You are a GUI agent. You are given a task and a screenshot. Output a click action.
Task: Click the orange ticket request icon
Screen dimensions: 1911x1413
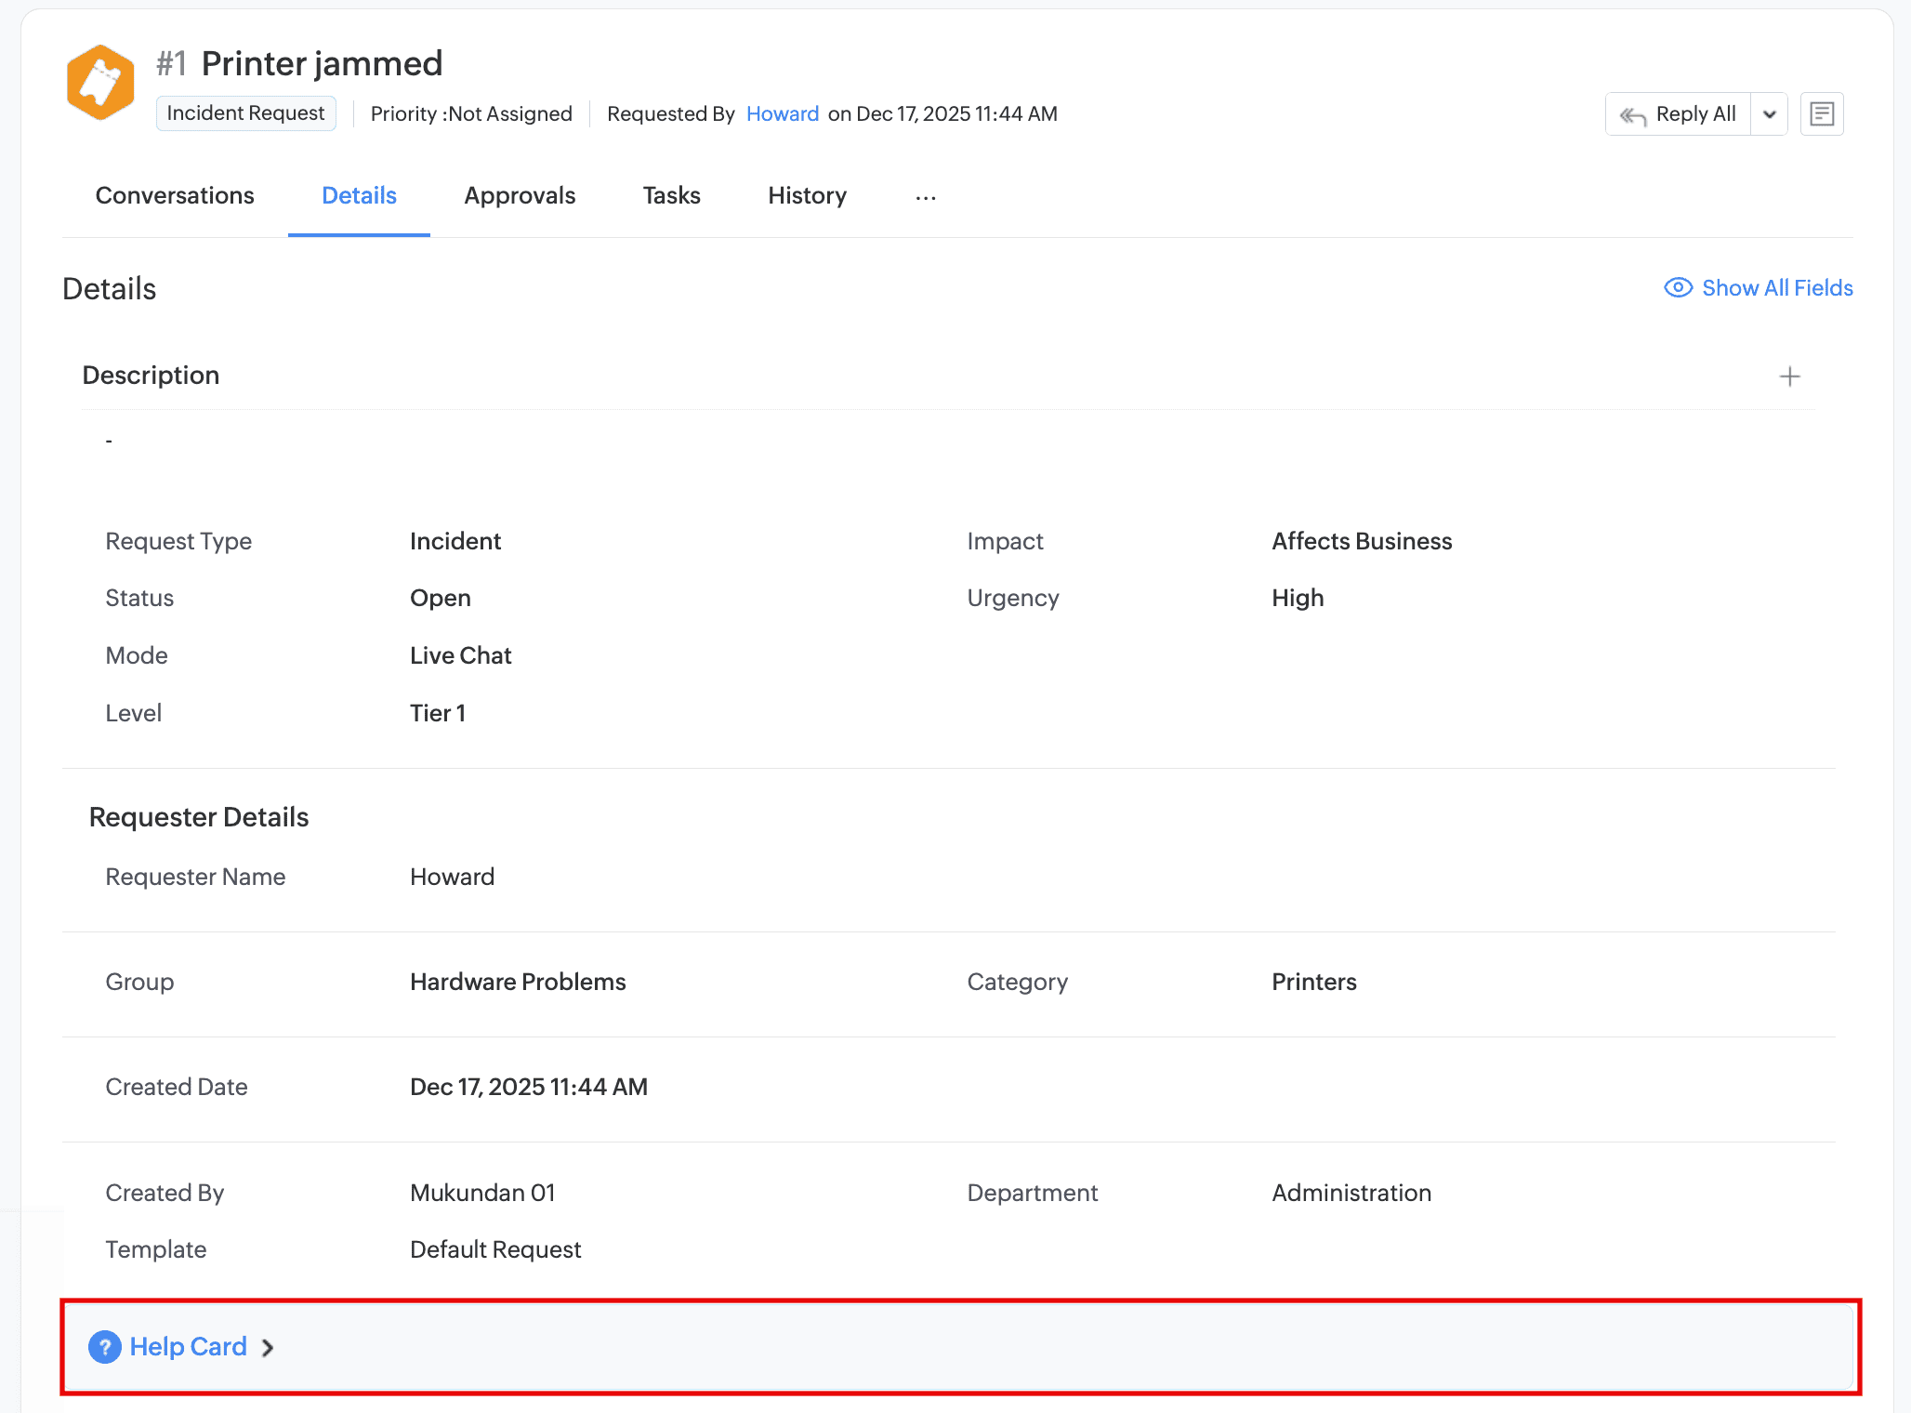100,84
